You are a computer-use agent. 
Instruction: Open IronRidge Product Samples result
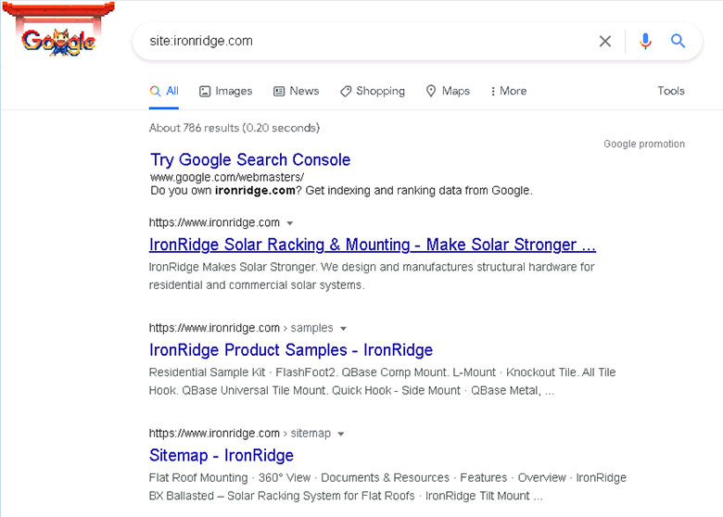tap(291, 350)
